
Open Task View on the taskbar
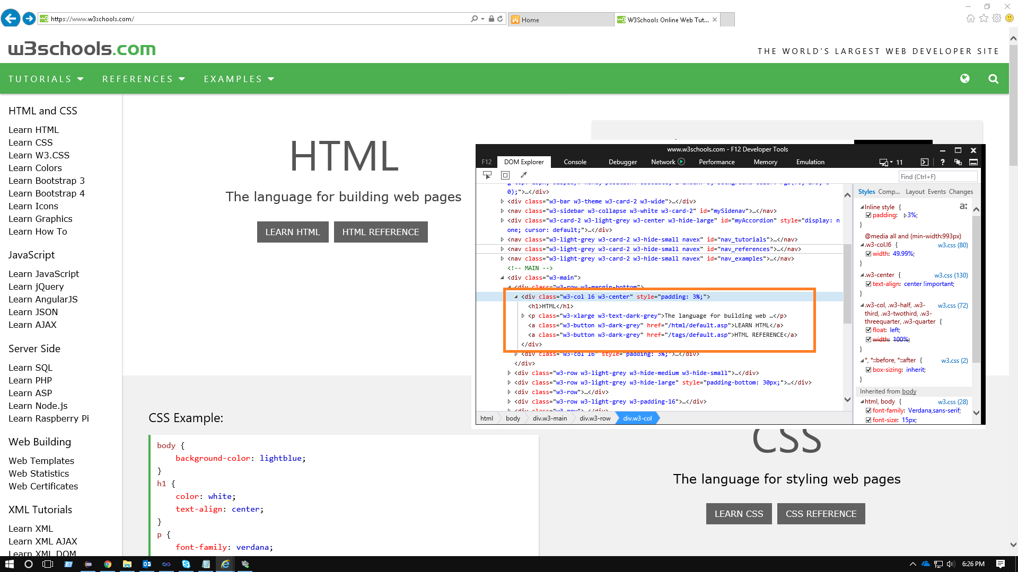[x=48, y=564]
